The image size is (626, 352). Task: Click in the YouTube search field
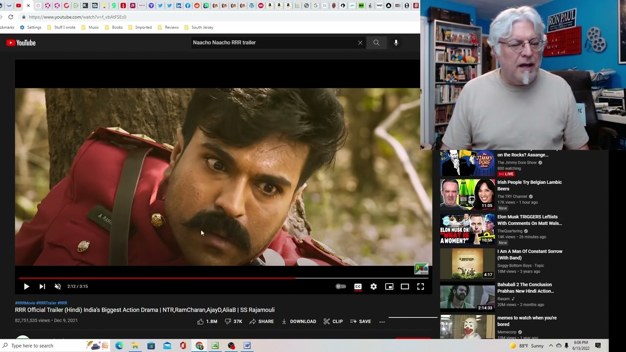pyautogui.click(x=274, y=43)
